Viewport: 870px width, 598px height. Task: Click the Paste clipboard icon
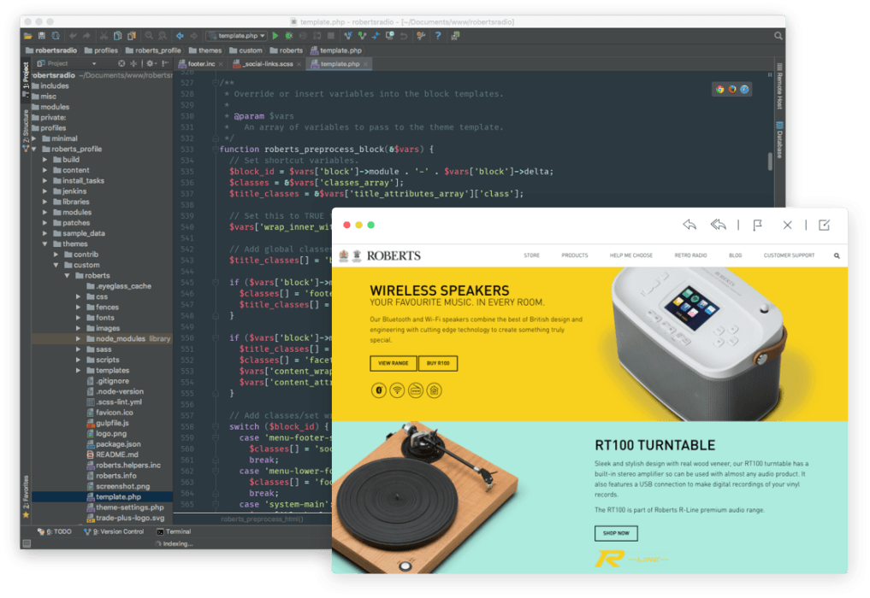132,36
